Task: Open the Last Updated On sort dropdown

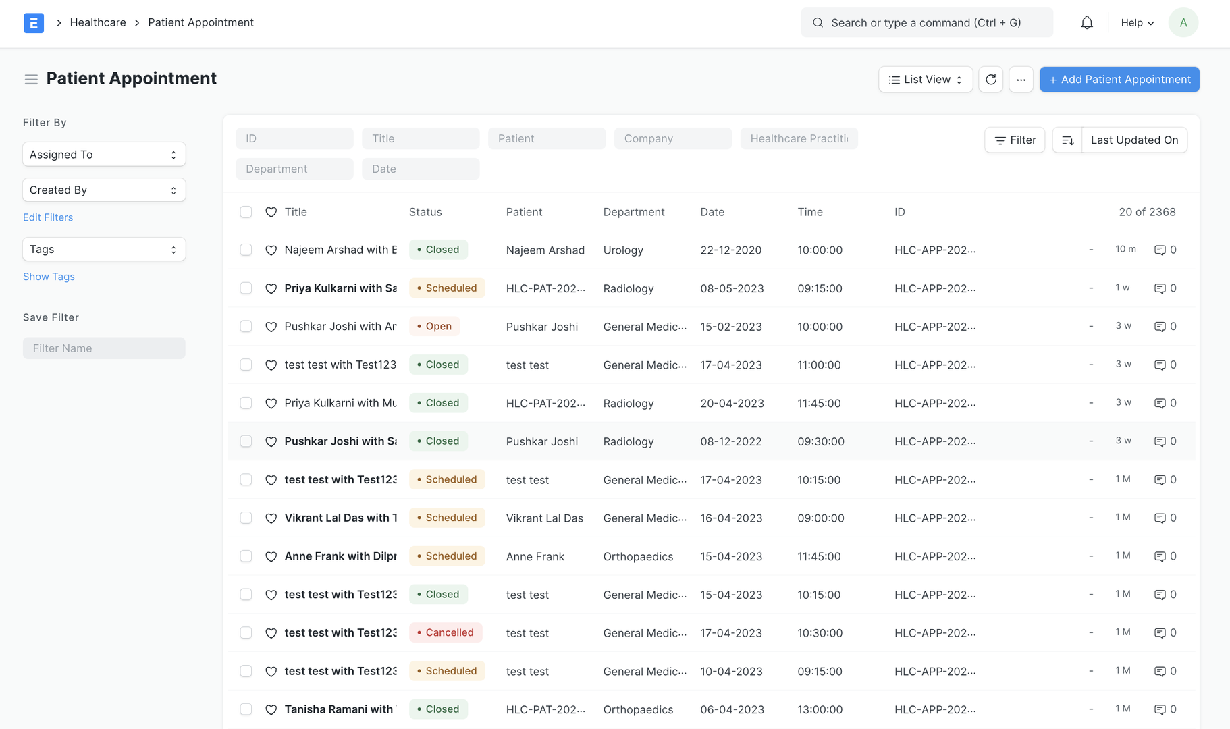Action: (x=1134, y=140)
